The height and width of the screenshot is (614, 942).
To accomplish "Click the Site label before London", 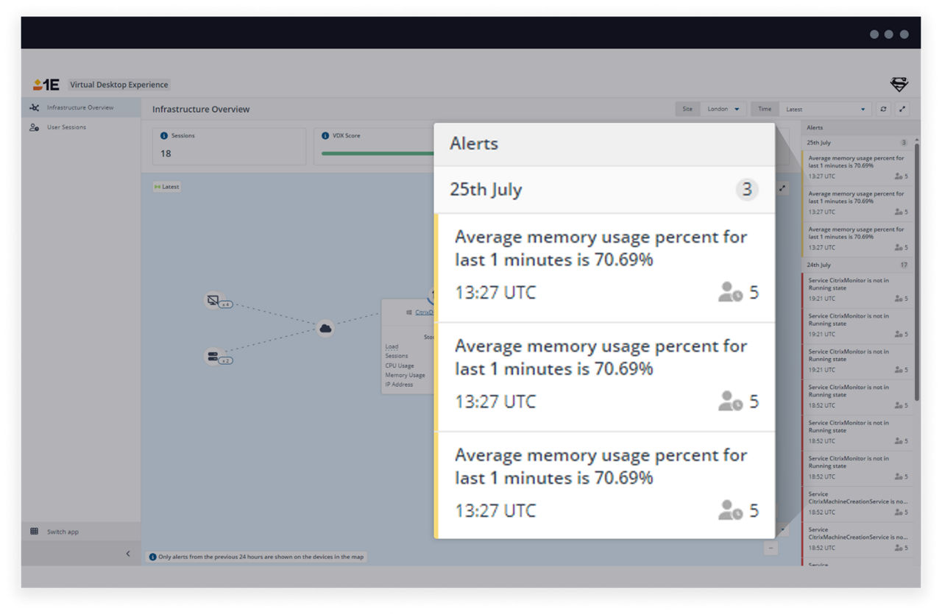I will (x=687, y=109).
